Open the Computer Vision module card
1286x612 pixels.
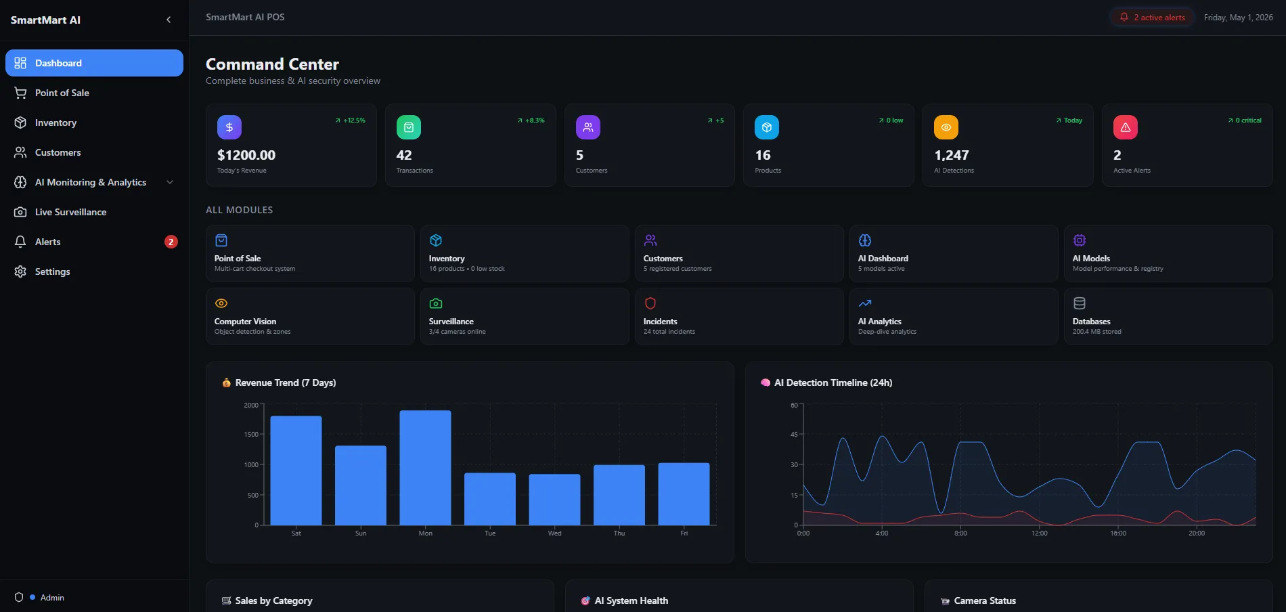310,316
